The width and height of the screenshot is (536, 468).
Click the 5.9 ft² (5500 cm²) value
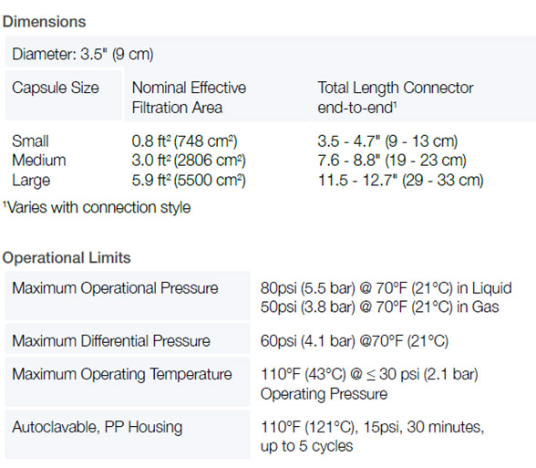point(189,180)
